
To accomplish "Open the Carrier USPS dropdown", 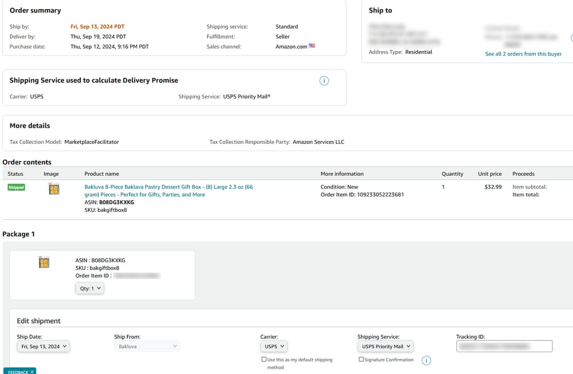I will coord(274,347).
